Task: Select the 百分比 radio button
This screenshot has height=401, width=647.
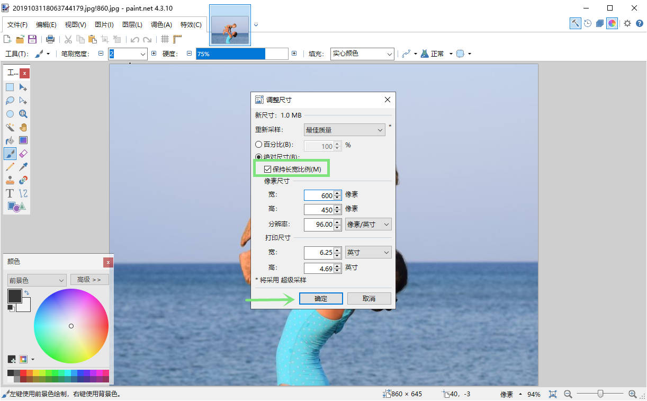Action: click(x=258, y=145)
